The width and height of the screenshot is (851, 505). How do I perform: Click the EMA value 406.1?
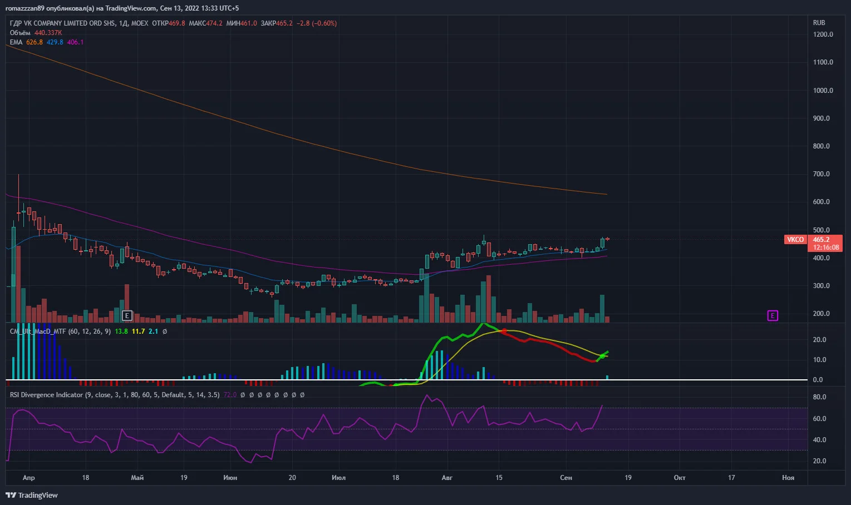point(76,42)
